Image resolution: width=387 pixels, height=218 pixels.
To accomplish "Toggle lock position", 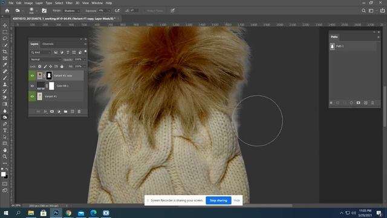I will point(51,67).
